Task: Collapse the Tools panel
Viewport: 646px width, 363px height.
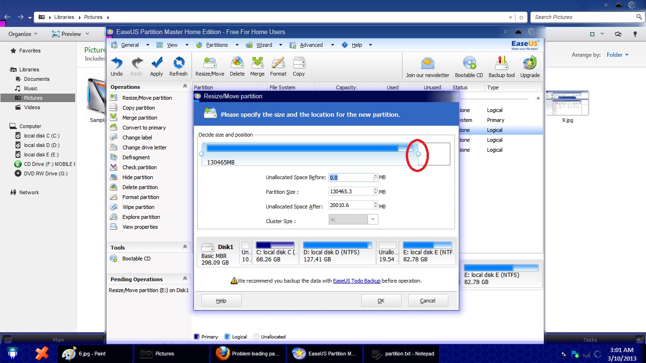Action: click(185, 247)
